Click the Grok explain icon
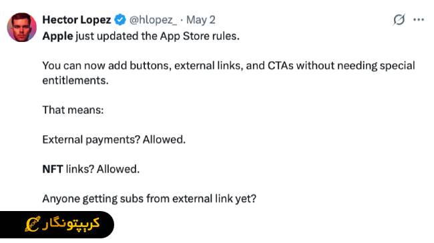Screen dimensions: 434x243 click(x=399, y=19)
